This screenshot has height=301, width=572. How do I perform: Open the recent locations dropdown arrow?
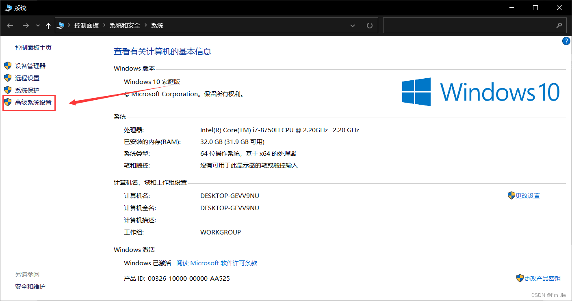click(38, 26)
